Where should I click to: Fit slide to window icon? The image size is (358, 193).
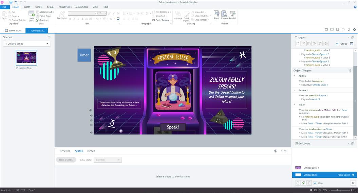tap(355, 190)
